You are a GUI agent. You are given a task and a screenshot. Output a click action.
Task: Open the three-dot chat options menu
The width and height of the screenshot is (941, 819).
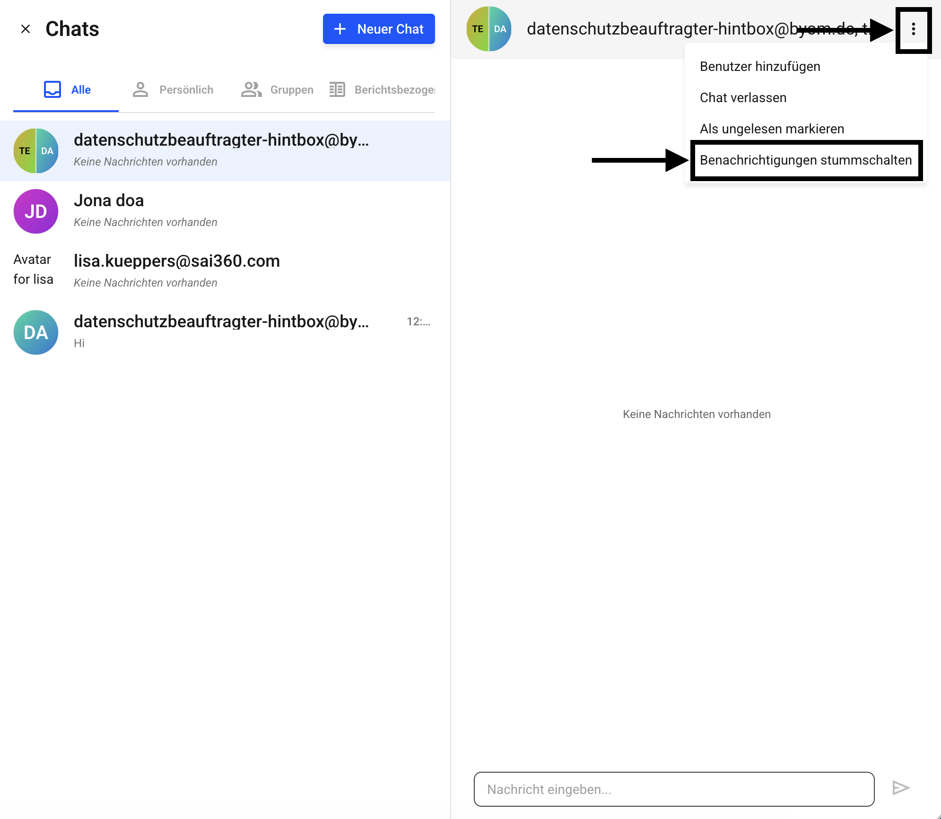click(913, 29)
